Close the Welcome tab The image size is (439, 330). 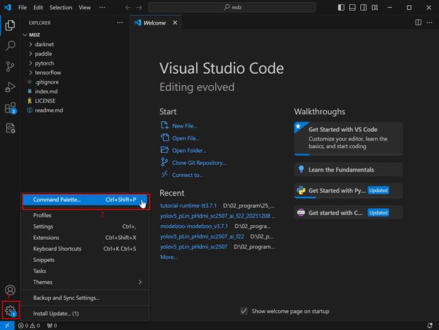tap(175, 23)
